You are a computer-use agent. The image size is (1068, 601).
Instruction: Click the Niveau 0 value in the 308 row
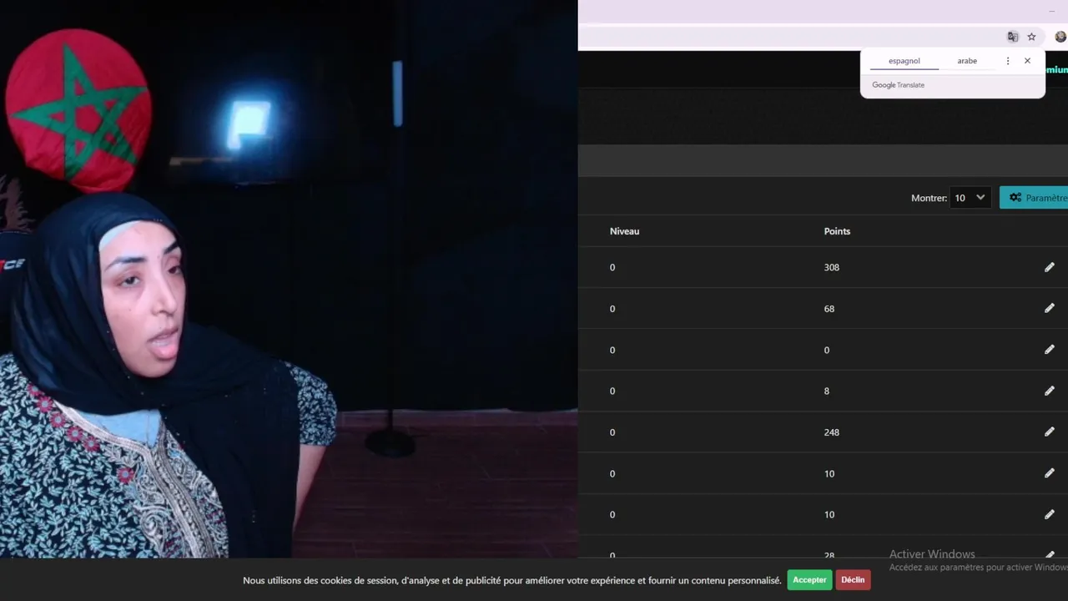click(x=612, y=267)
